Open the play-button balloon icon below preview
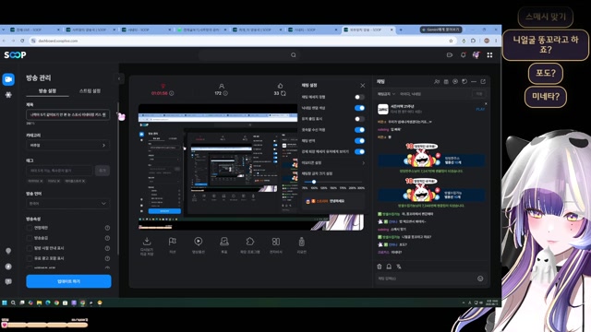Viewport: 591px width, 332px height. click(x=199, y=242)
